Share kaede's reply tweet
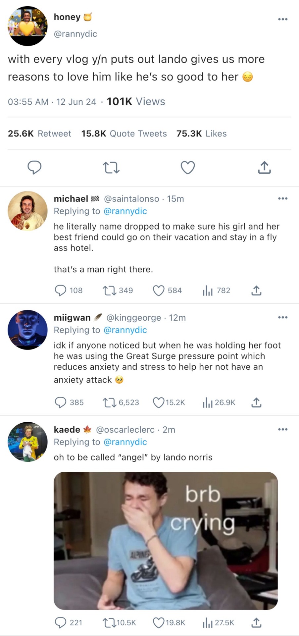299x636 pixels. 256,622
